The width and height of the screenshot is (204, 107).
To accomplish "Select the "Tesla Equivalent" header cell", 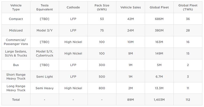I will [45, 7].
